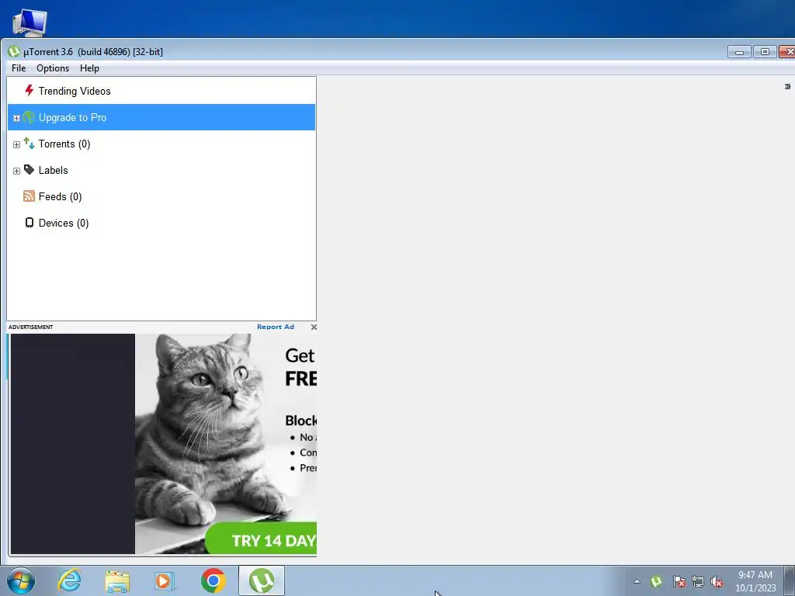Maximize the uTorrent window
The width and height of the screenshot is (795, 596).
coord(765,52)
